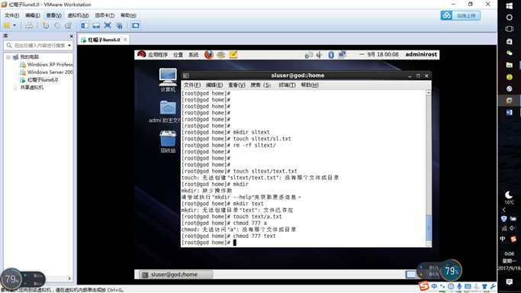Open the VMware 查看 menu

tap(53, 15)
